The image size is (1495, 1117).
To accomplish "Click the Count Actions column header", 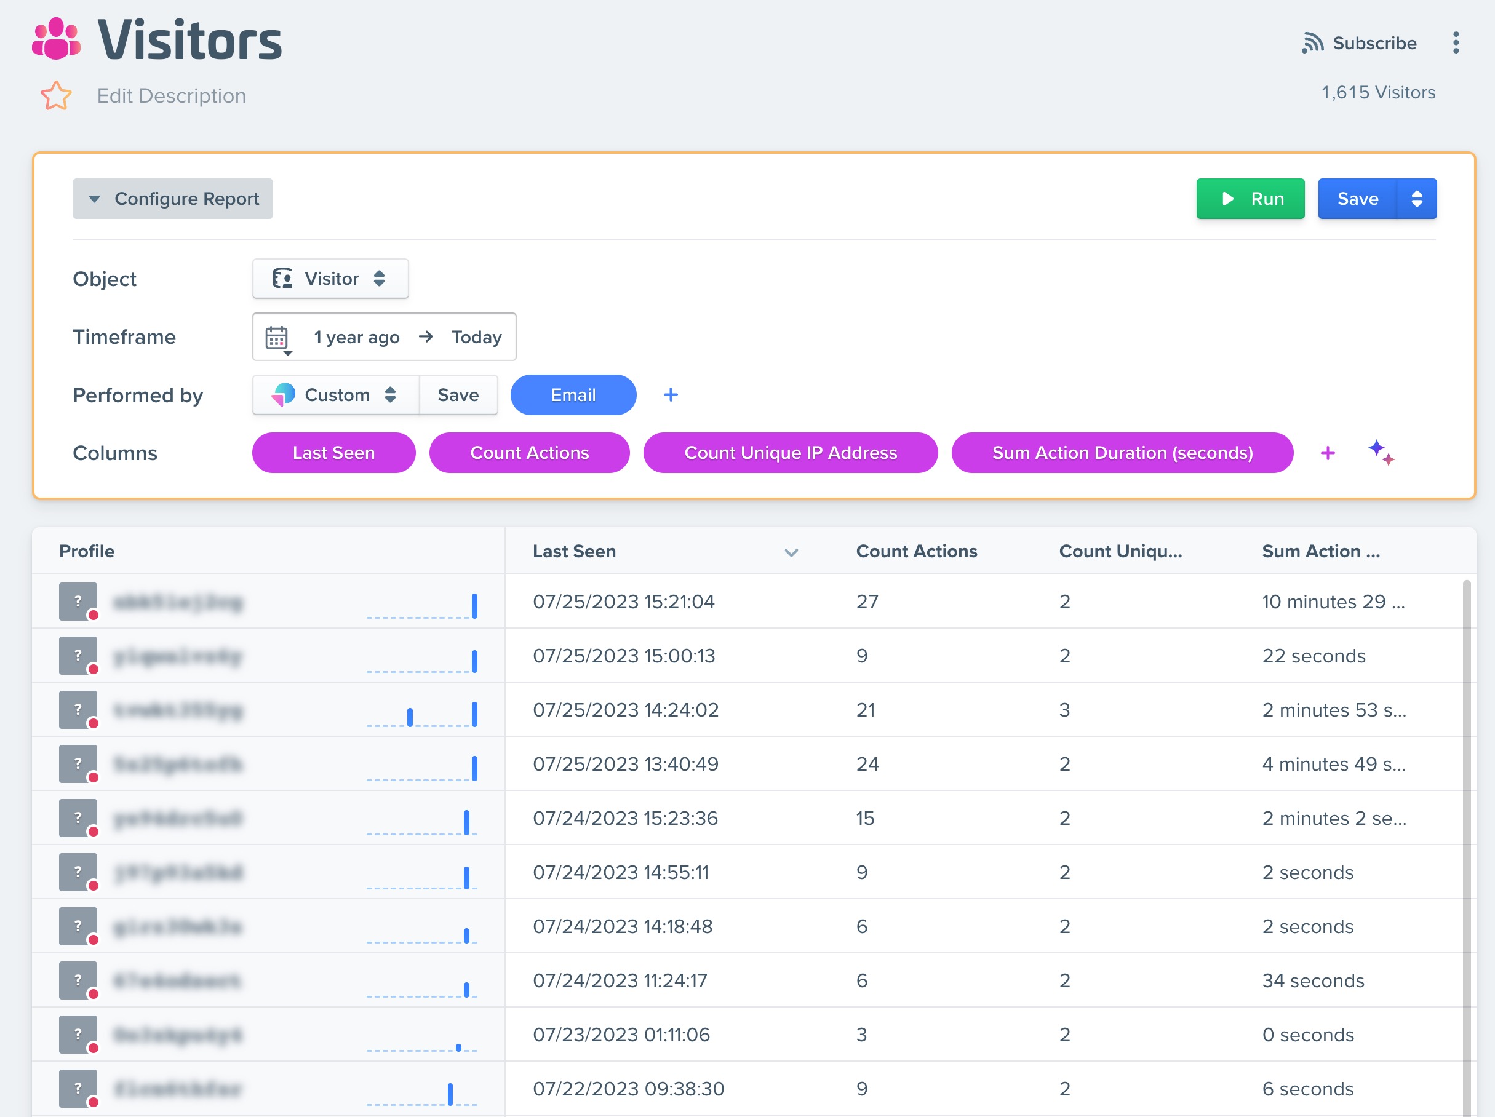I will point(916,551).
